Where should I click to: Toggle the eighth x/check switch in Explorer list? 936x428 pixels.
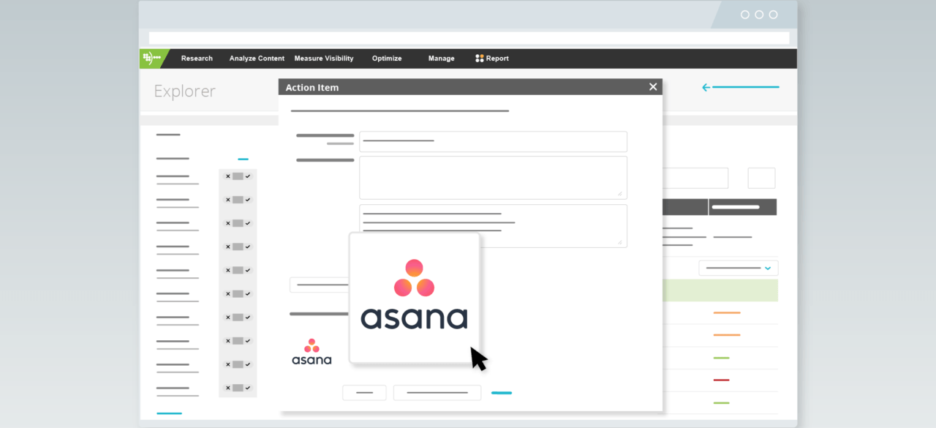pyautogui.click(x=238, y=341)
